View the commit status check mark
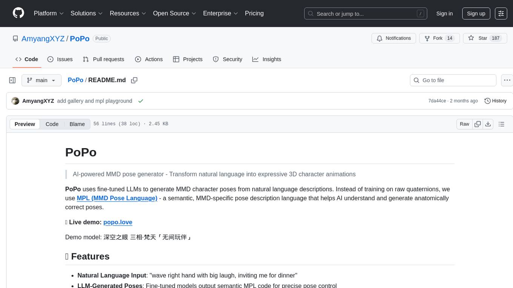513x288 pixels. (x=141, y=101)
